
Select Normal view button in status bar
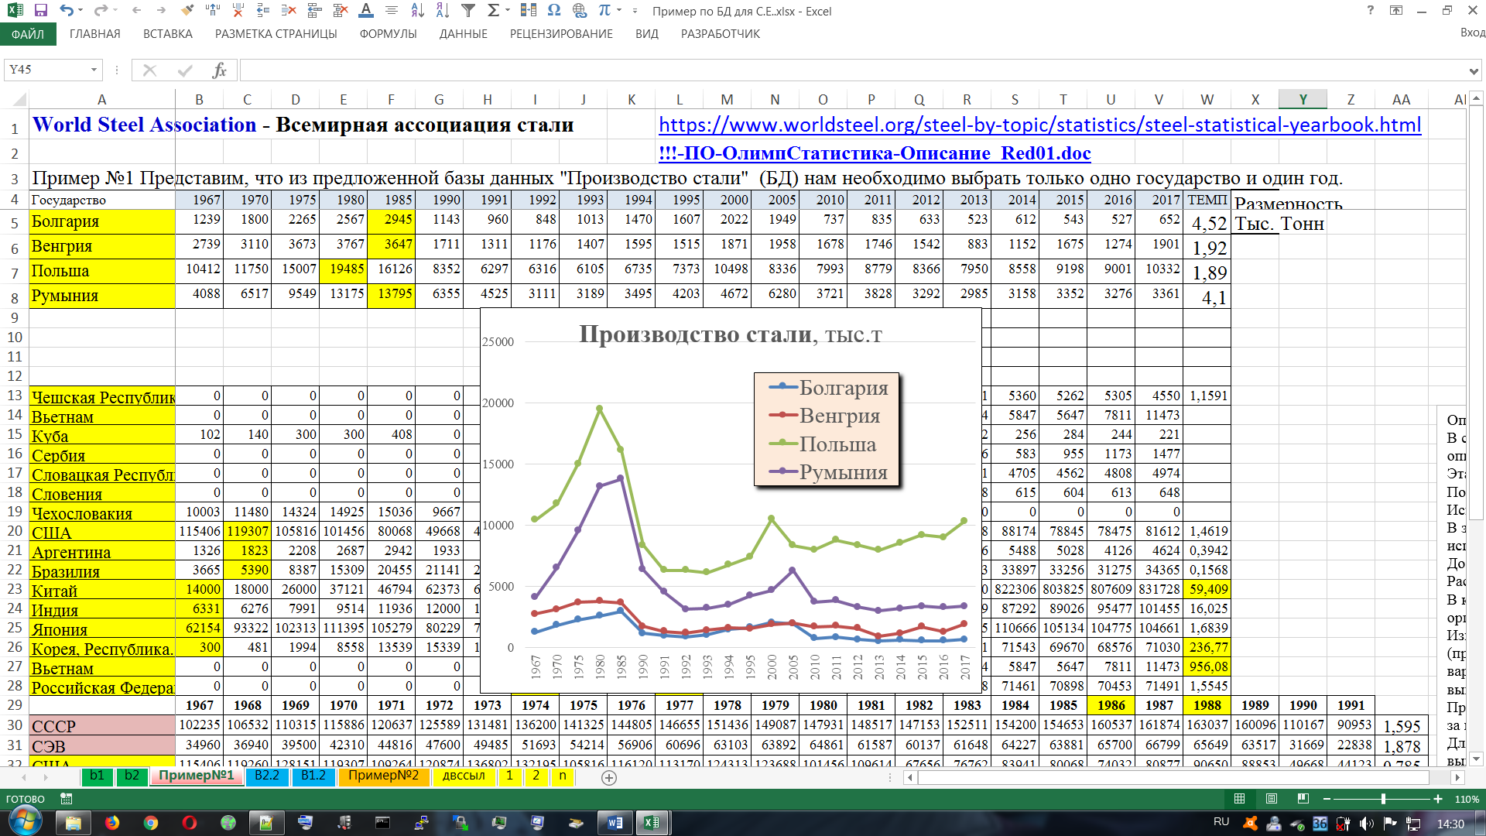pos(1239,799)
